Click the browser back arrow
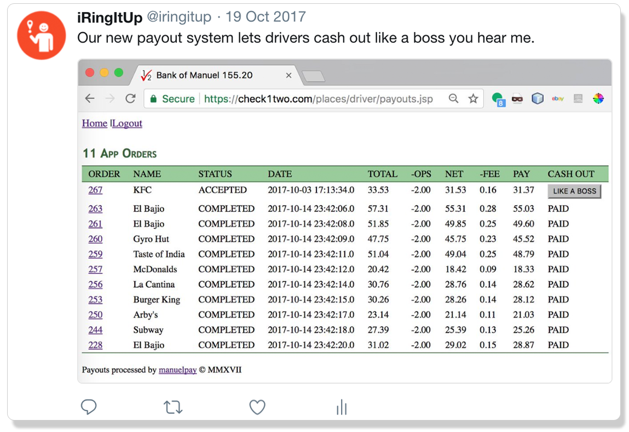629x432 pixels. 90,99
